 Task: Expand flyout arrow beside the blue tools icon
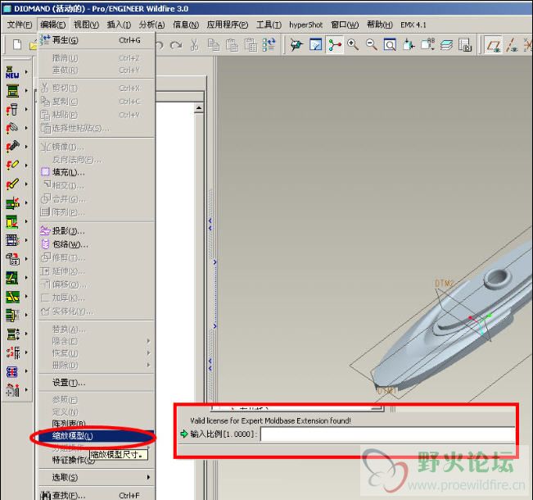[x=26, y=371]
